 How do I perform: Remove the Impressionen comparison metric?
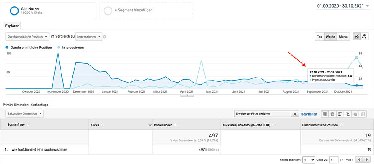[104, 37]
